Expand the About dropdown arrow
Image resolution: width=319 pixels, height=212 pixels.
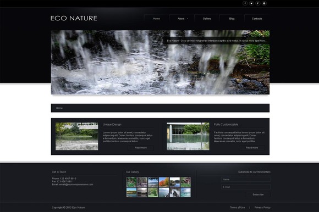188,19
